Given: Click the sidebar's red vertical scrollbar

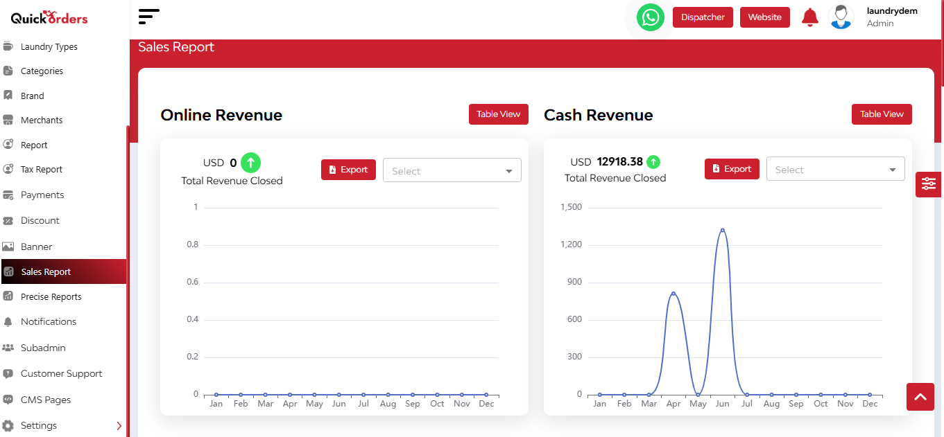Looking at the screenshot, I should (x=128, y=280).
